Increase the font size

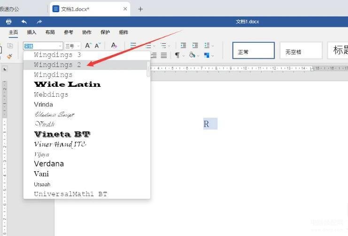pos(88,46)
